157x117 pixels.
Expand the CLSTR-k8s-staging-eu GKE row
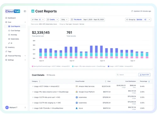pos(33,103)
